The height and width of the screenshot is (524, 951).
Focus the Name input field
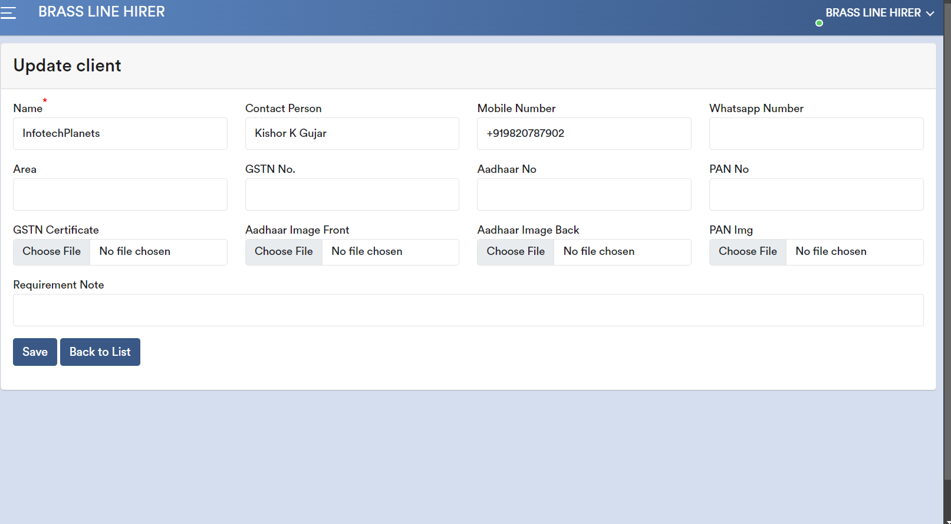tap(120, 133)
